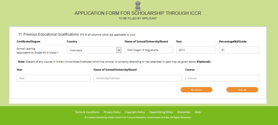Go back with the Previous button

pyautogui.click(x=196, y=90)
